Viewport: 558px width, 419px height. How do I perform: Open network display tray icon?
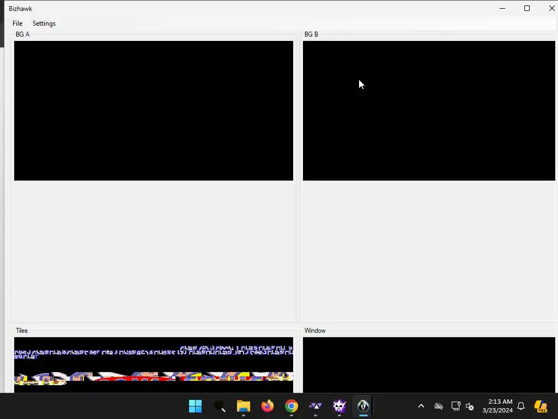coord(456,406)
